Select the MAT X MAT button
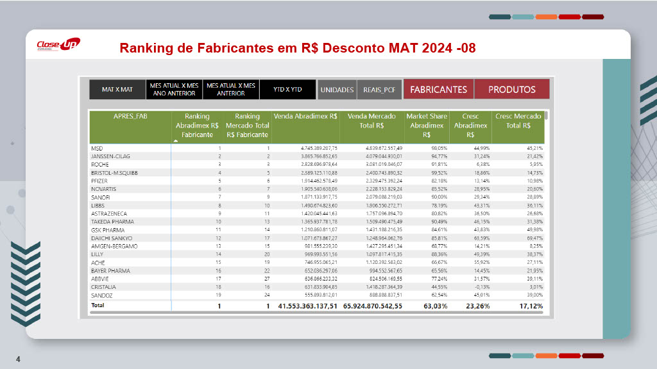Screen dimensions: 657x369 coord(117,90)
